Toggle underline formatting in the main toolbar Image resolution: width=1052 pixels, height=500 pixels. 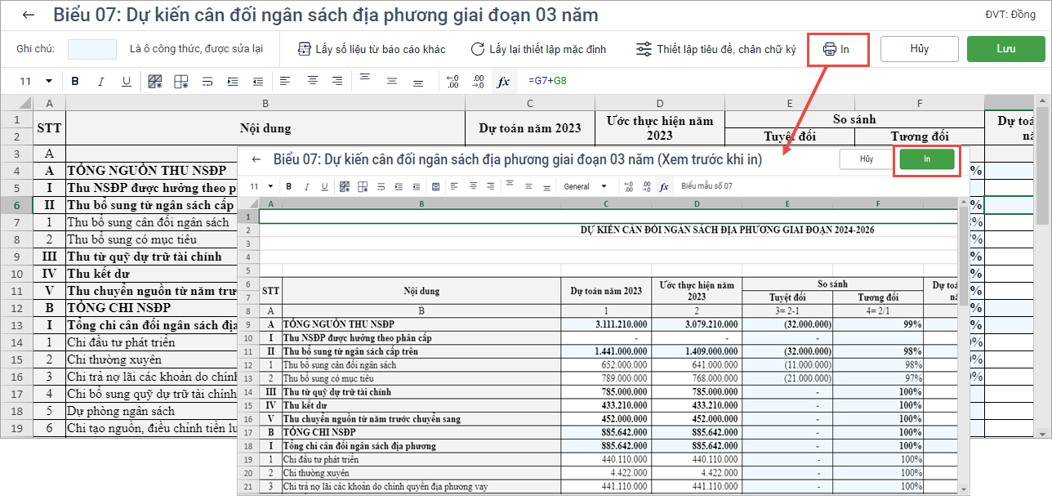[x=127, y=82]
